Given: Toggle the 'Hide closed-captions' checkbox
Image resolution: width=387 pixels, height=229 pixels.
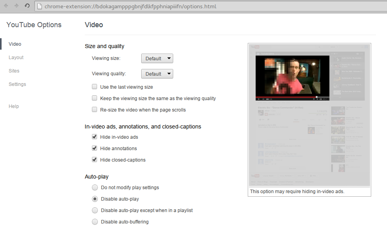Looking at the screenshot, I should (x=94, y=160).
